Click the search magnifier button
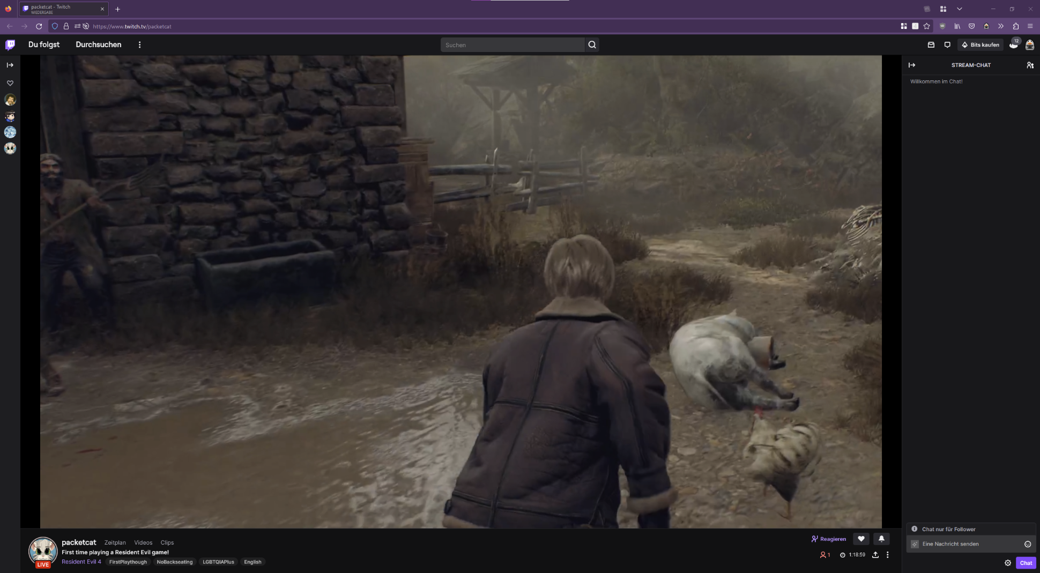Image resolution: width=1040 pixels, height=573 pixels. coord(592,45)
